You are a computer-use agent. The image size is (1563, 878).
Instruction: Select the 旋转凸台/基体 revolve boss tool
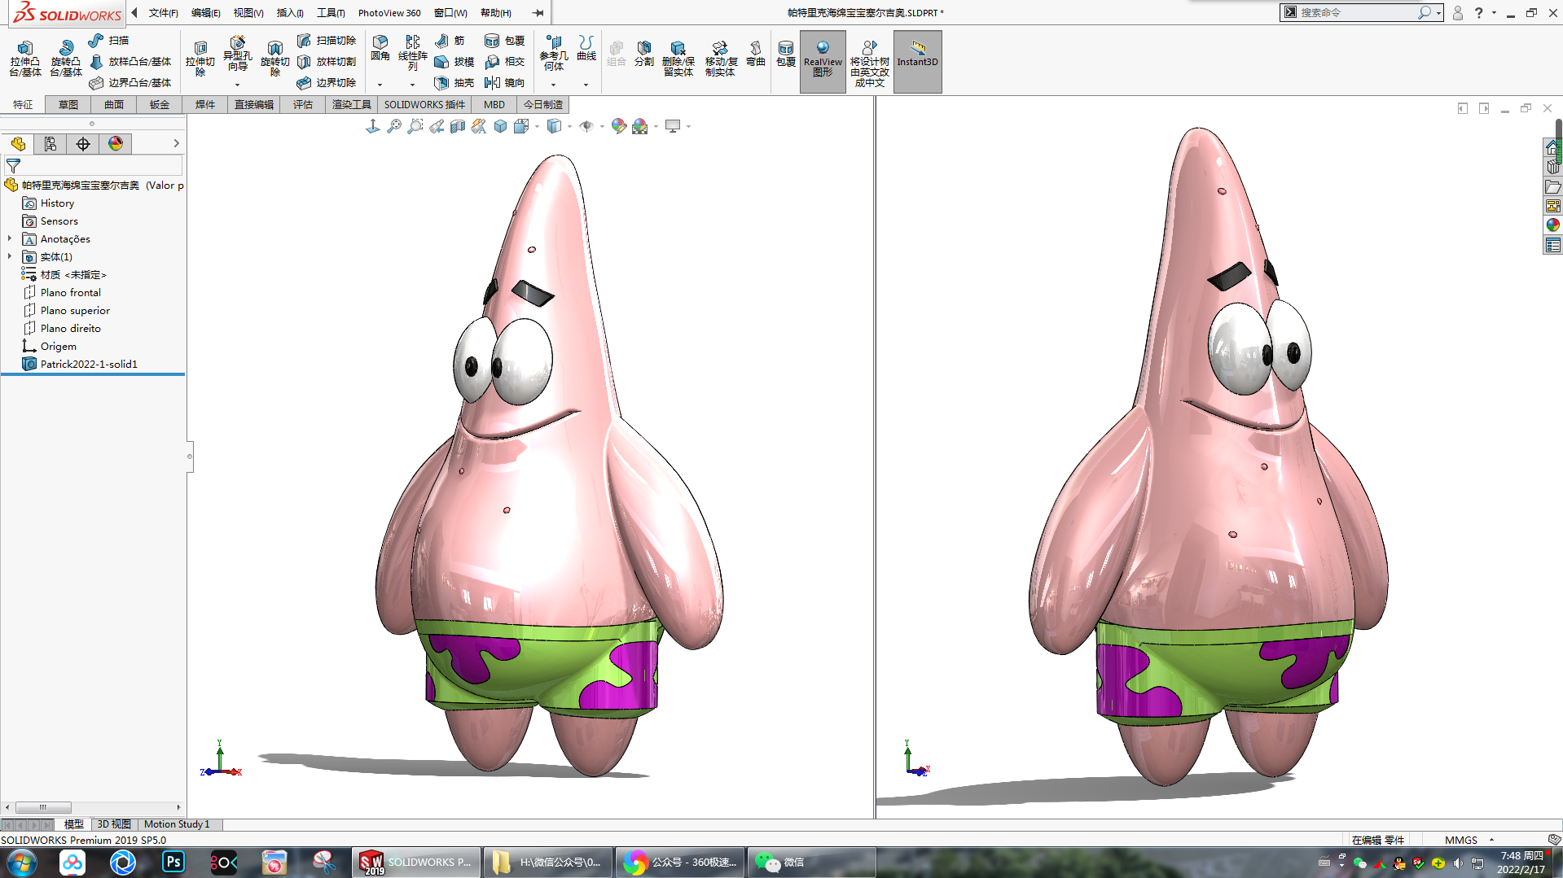66,59
